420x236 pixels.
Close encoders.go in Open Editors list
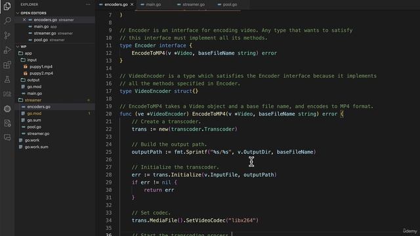(x=24, y=20)
